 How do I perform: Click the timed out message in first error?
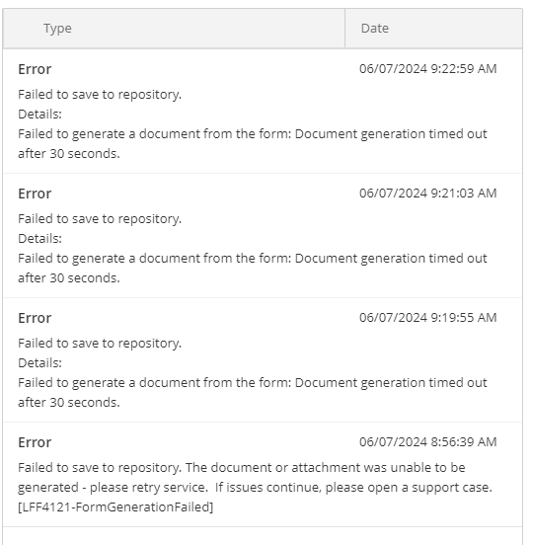click(253, 144)
